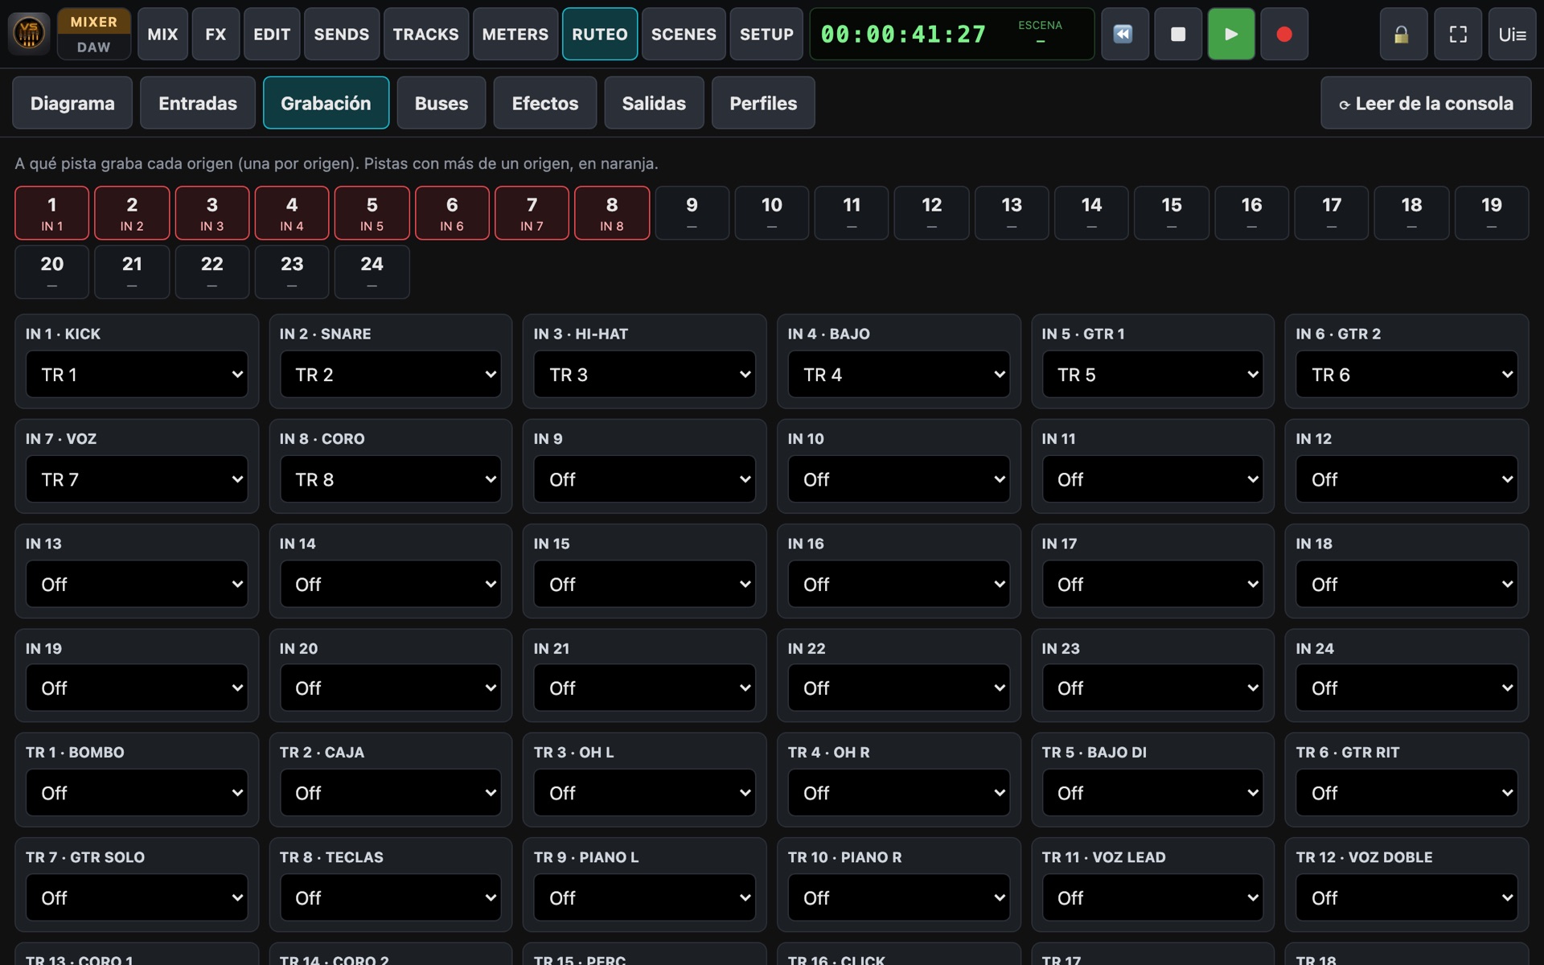This screenshot has width=1544, height=965.
Task: Open the FX tab
Action: [x=216, y=34]
